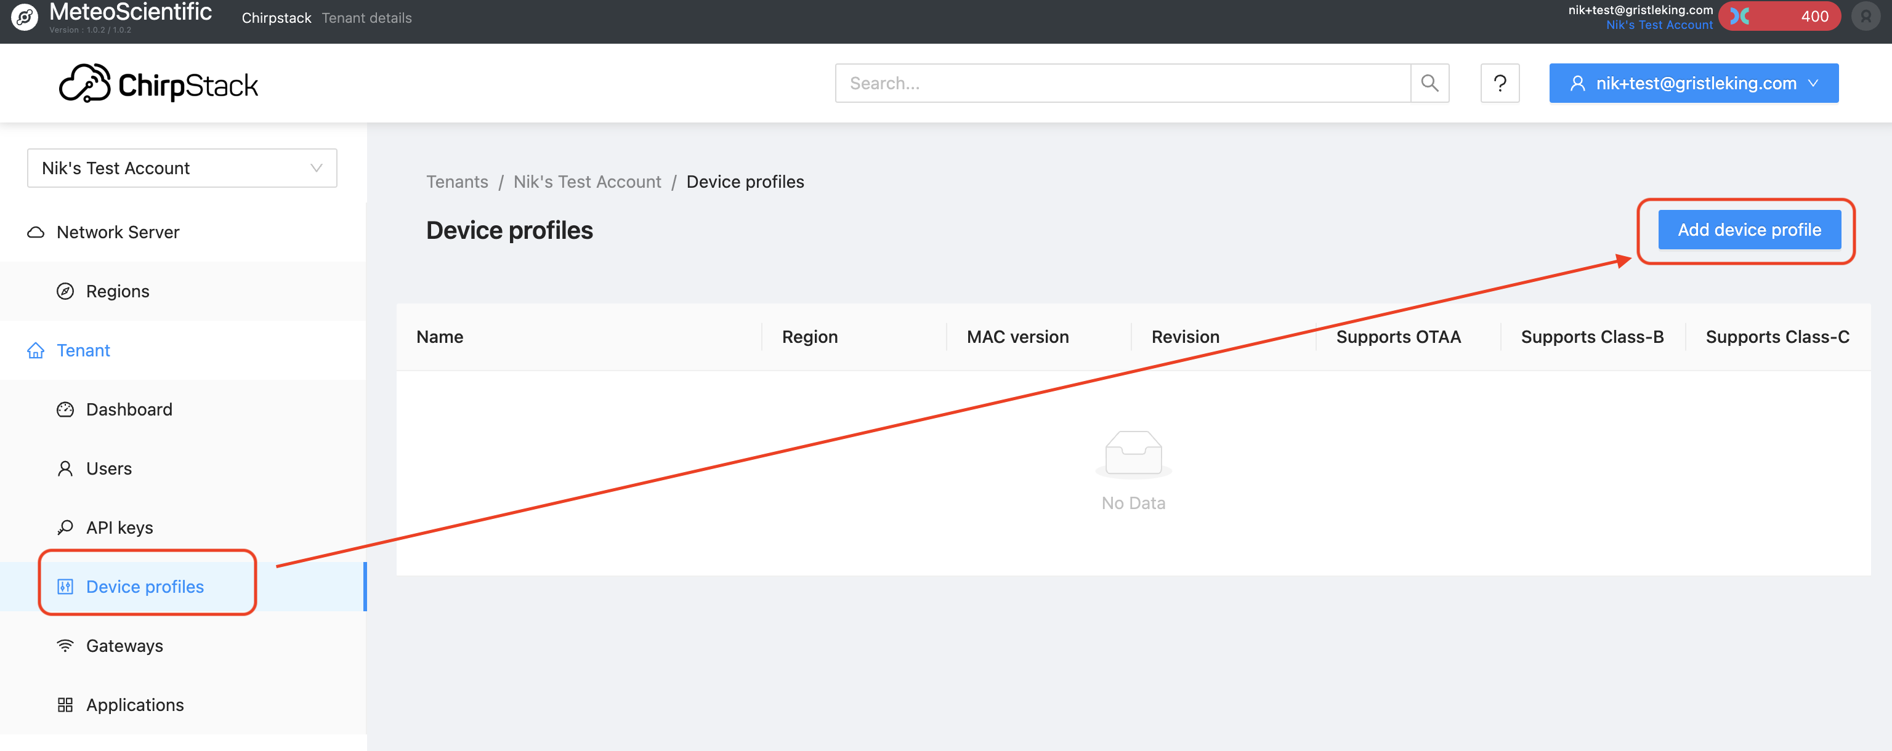1892x751 pixels.
Task: Click the Applications grid icon
Action: pyautogui.click(x=65, y=705)
